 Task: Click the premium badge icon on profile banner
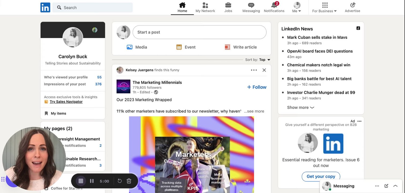[x=95, y=30]
